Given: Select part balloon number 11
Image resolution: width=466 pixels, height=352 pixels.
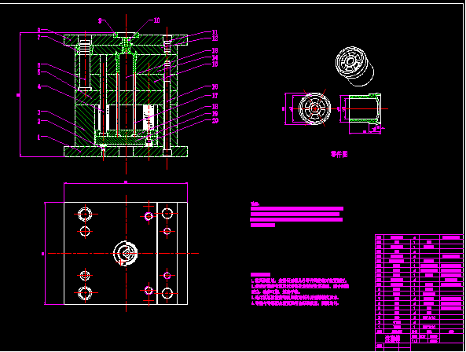Looking at the screenshot, I should click(215, 32).
